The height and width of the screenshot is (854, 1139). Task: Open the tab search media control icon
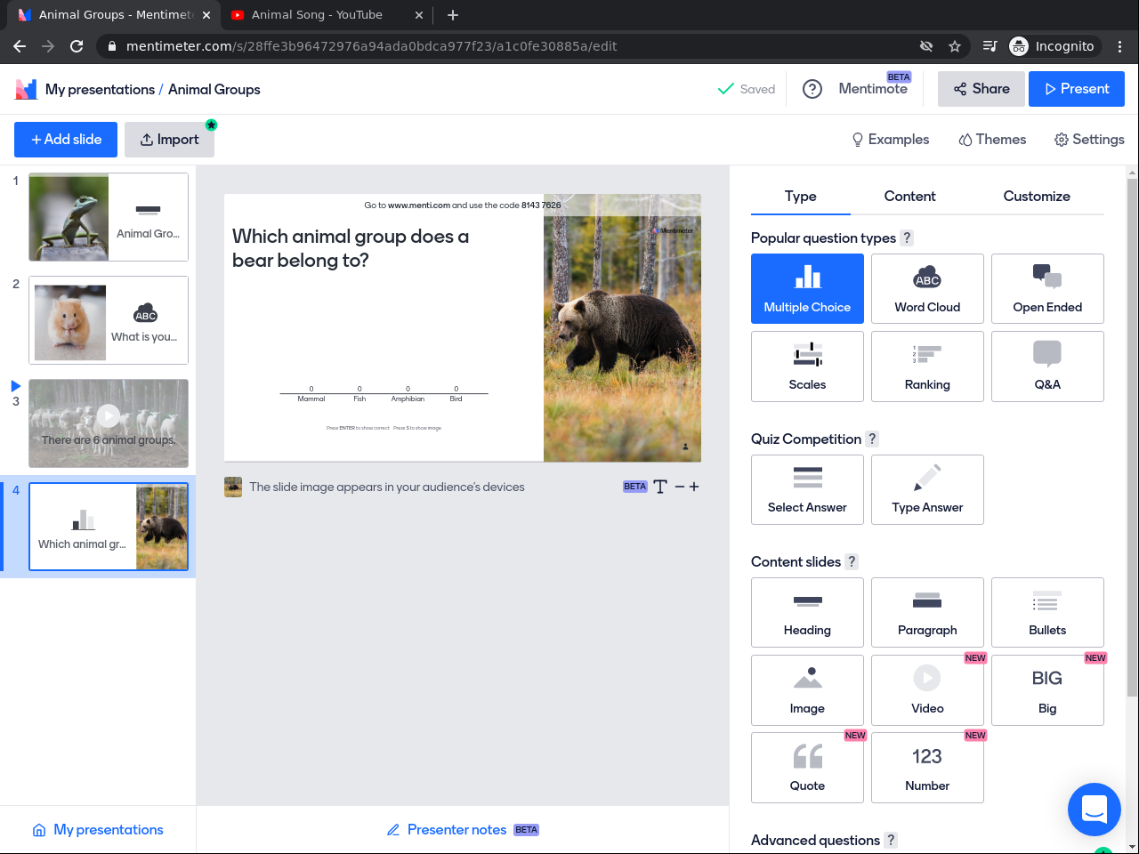click(x=990, y=46)
